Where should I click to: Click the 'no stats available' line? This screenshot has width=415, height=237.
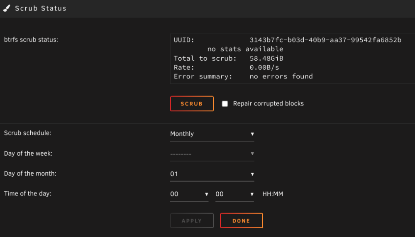click(x=245, y=49)
